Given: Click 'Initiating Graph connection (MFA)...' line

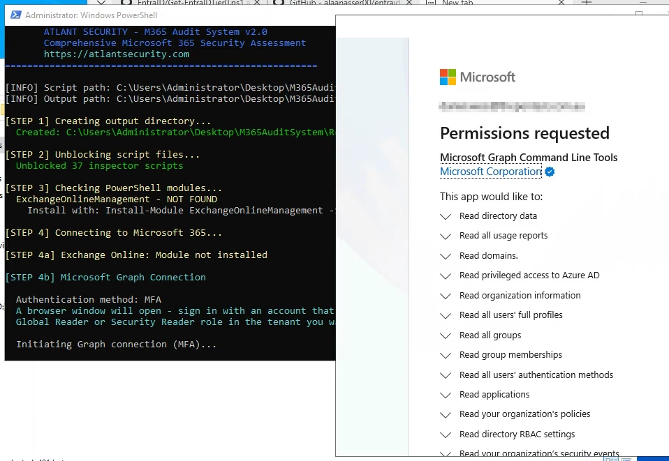Looking at the screenshot, I should (x=116, y=345).
